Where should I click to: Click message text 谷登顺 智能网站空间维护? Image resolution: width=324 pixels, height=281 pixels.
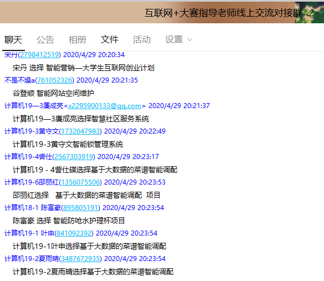click(x=53, y=93)
